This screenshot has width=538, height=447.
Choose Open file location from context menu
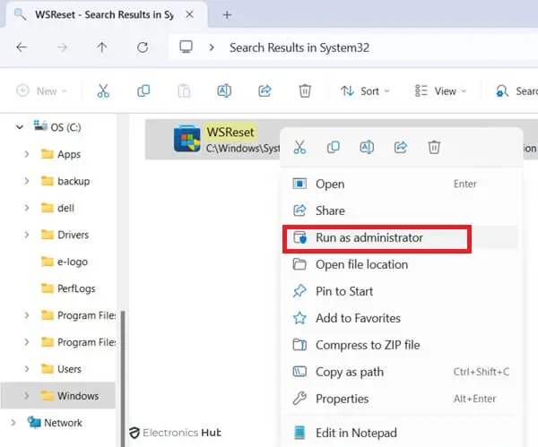coord(361,264)
